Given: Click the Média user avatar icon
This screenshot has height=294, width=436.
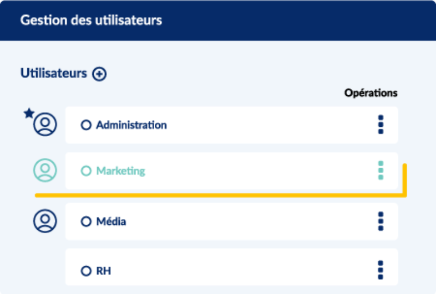Looking at the screenshot, I should pos(45,222).
